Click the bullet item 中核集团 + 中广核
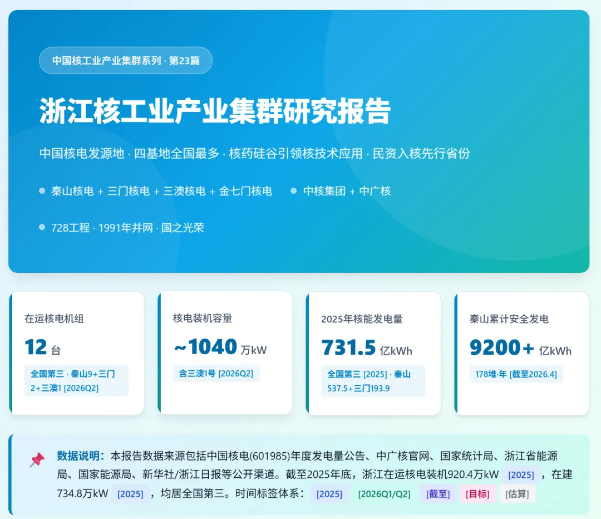The width and height of the screenshot is (601, 519). (341, 190)
